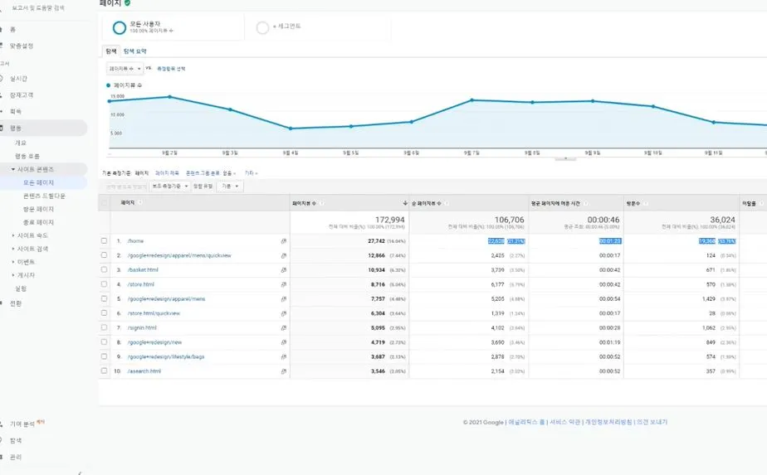The width and height of the screenshot is (767, 475).
Task: Open the 페이지뷰 수 metric dropdown above chart
Action: pyautogui.click(x=125, y=69)
